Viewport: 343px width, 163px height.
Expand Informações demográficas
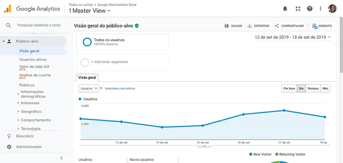[18, 94]
